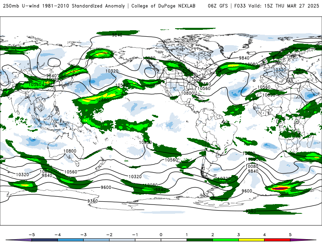
Task: Click the white 0 to 1 colorbar segment
Action: 174,240
